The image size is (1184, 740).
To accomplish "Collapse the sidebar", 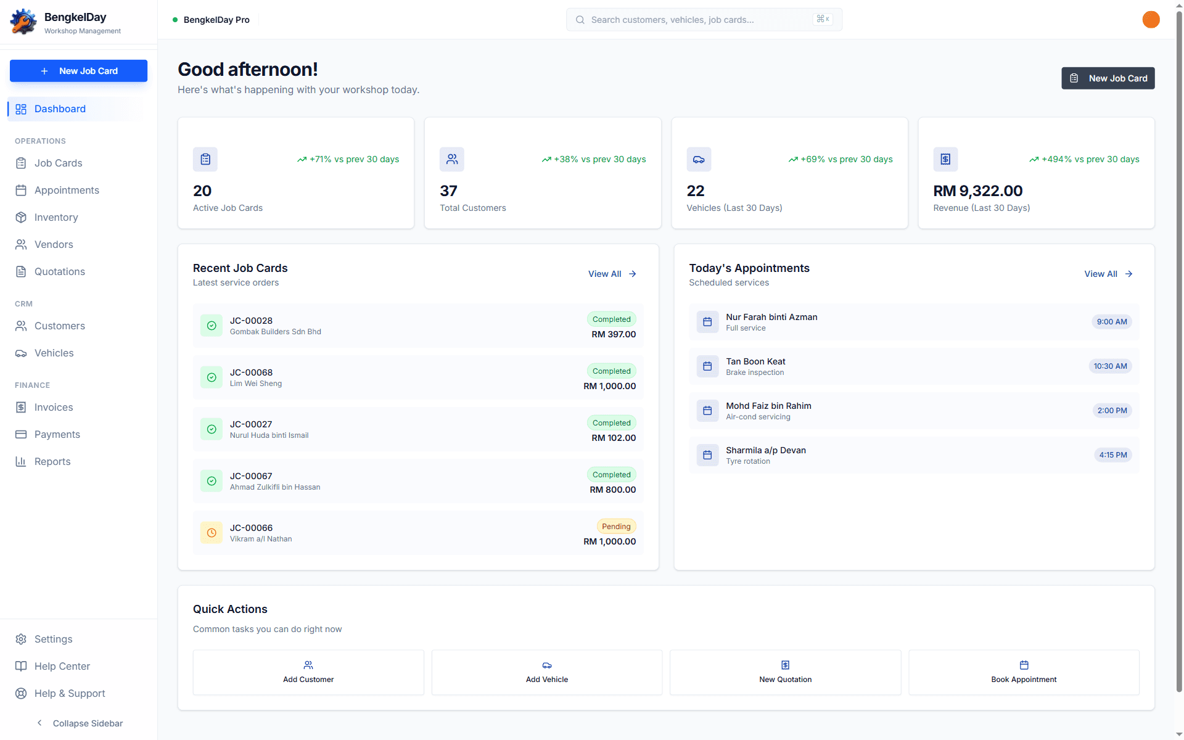I will [79, 723].
